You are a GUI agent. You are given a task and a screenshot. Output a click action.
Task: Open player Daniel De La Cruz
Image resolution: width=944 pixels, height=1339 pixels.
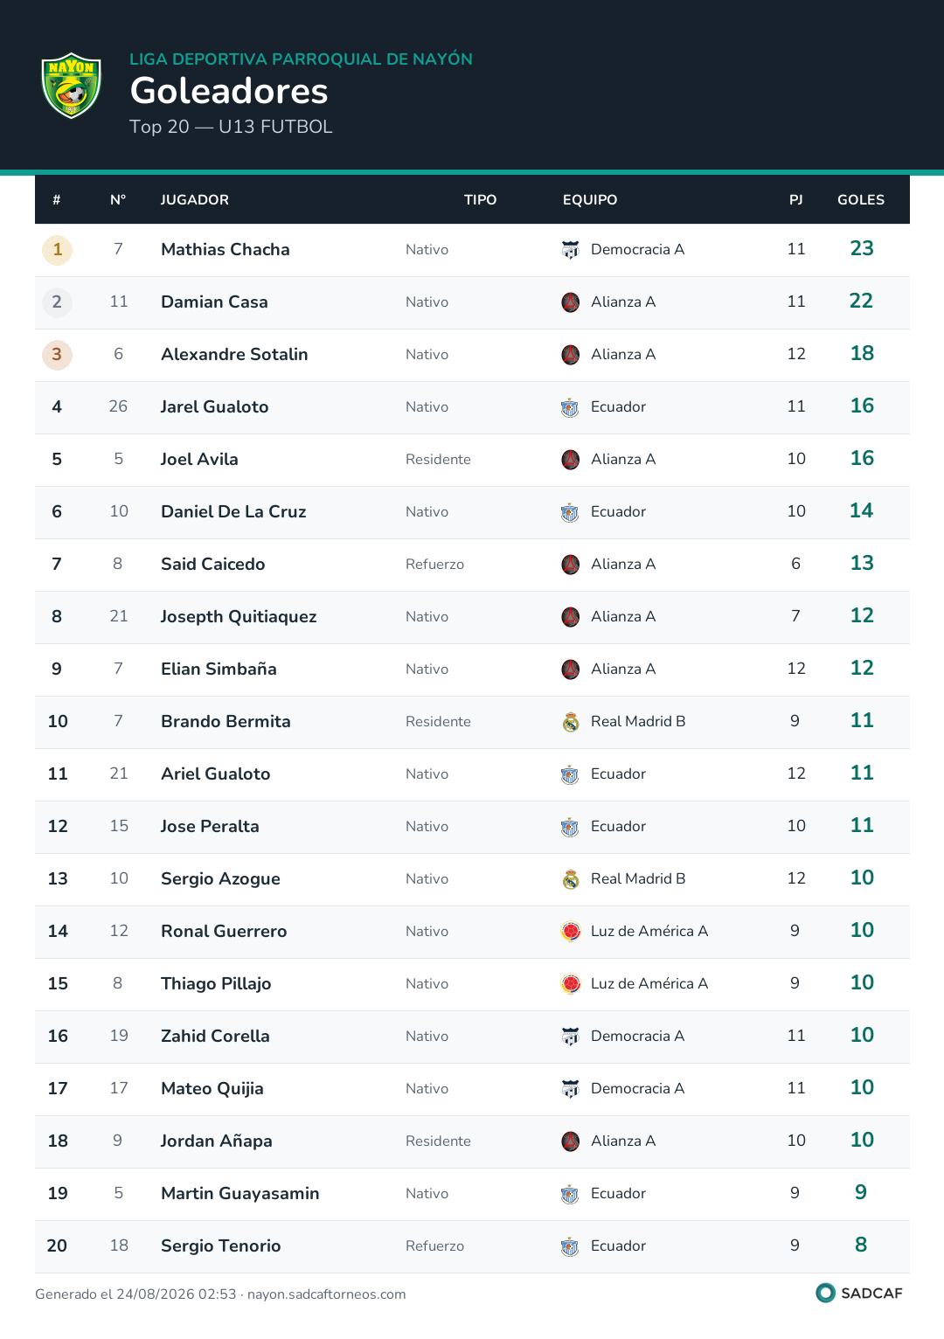coord(233,512)
